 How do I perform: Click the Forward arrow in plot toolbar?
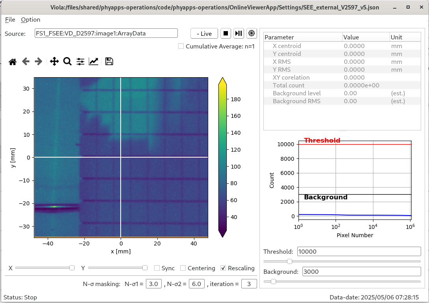point(39,61)
